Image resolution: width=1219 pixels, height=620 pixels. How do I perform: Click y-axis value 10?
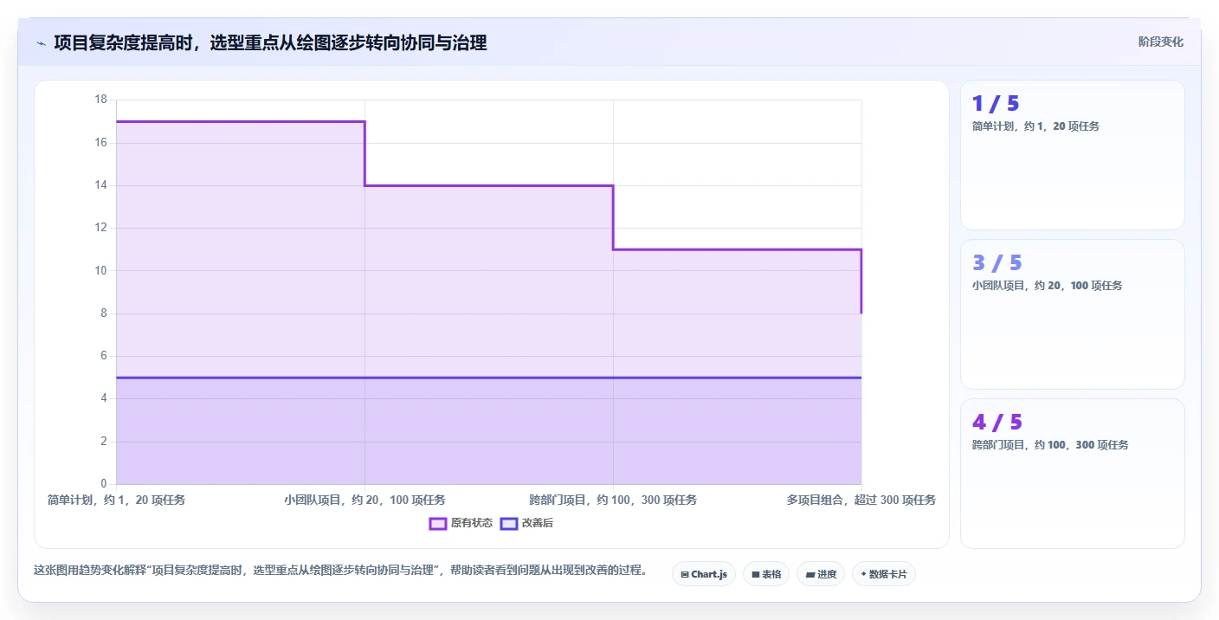point(100,270)
